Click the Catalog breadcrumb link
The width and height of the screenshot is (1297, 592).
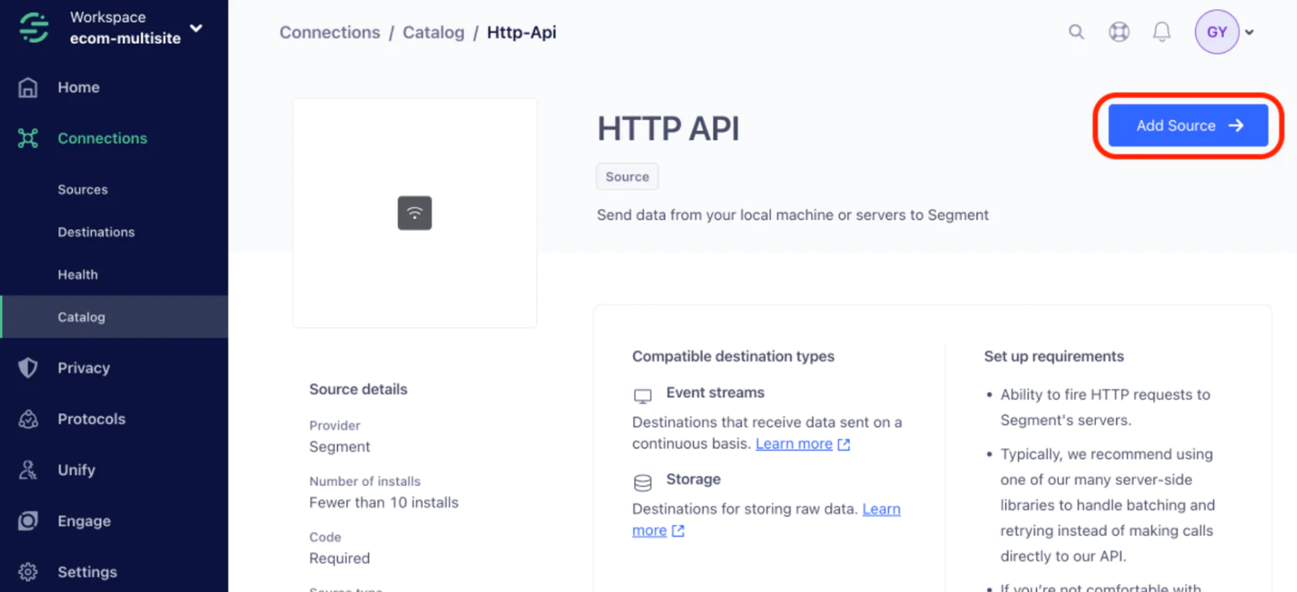coord(433,32)
